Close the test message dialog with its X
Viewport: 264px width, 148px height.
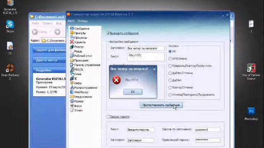pyautogui.click(x=154, y=69)
